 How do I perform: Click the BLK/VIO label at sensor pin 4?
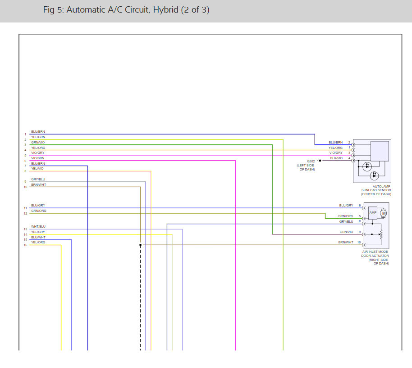pos(336,158)
